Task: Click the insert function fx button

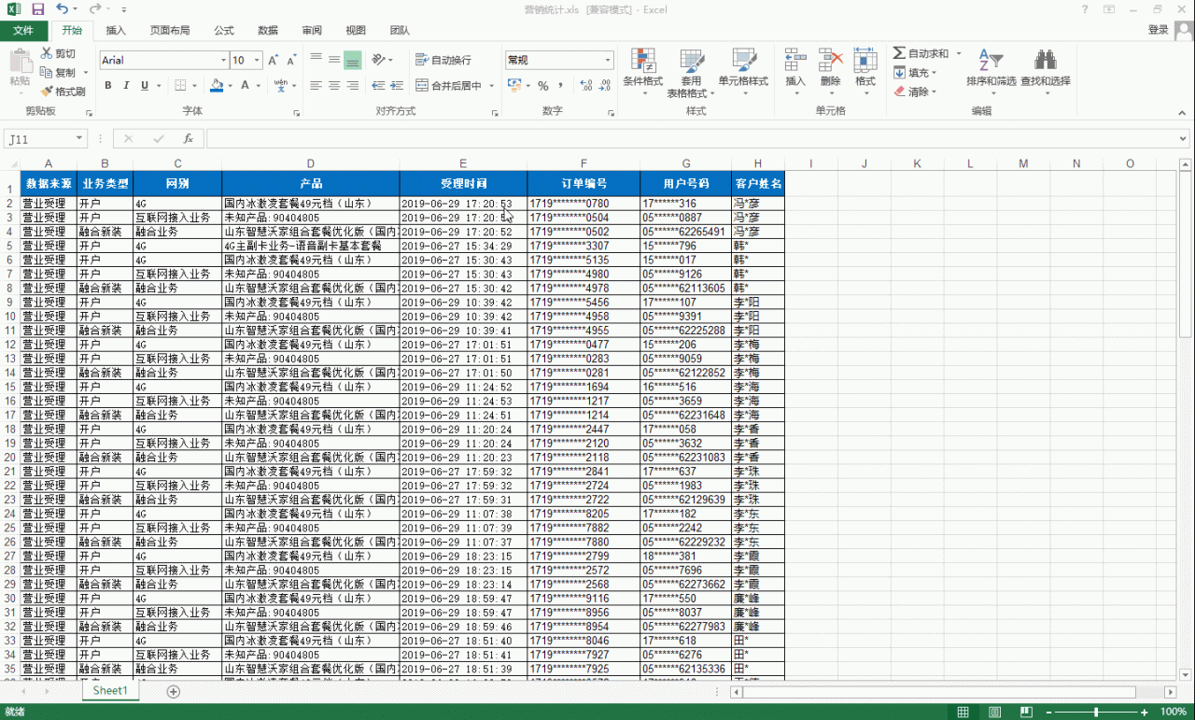Action: click(188, 138)
